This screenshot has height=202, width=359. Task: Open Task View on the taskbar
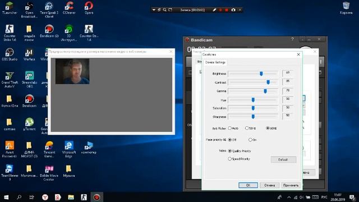pos(31,197)
